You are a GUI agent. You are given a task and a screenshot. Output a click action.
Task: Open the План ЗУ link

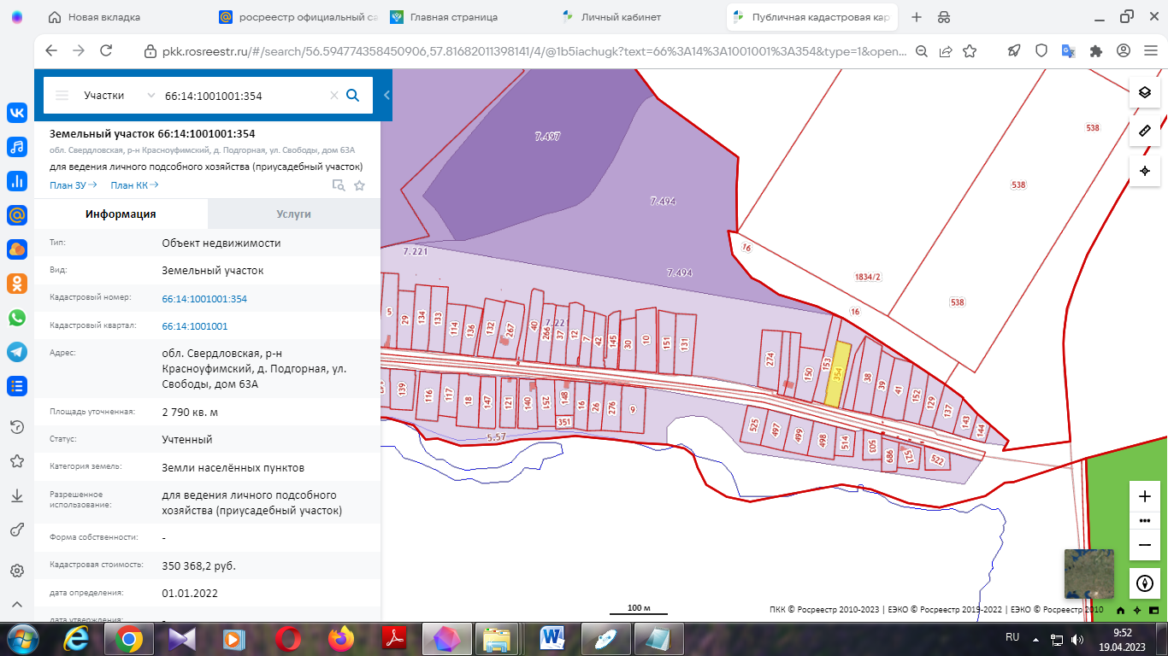click(x=73, y=185)
